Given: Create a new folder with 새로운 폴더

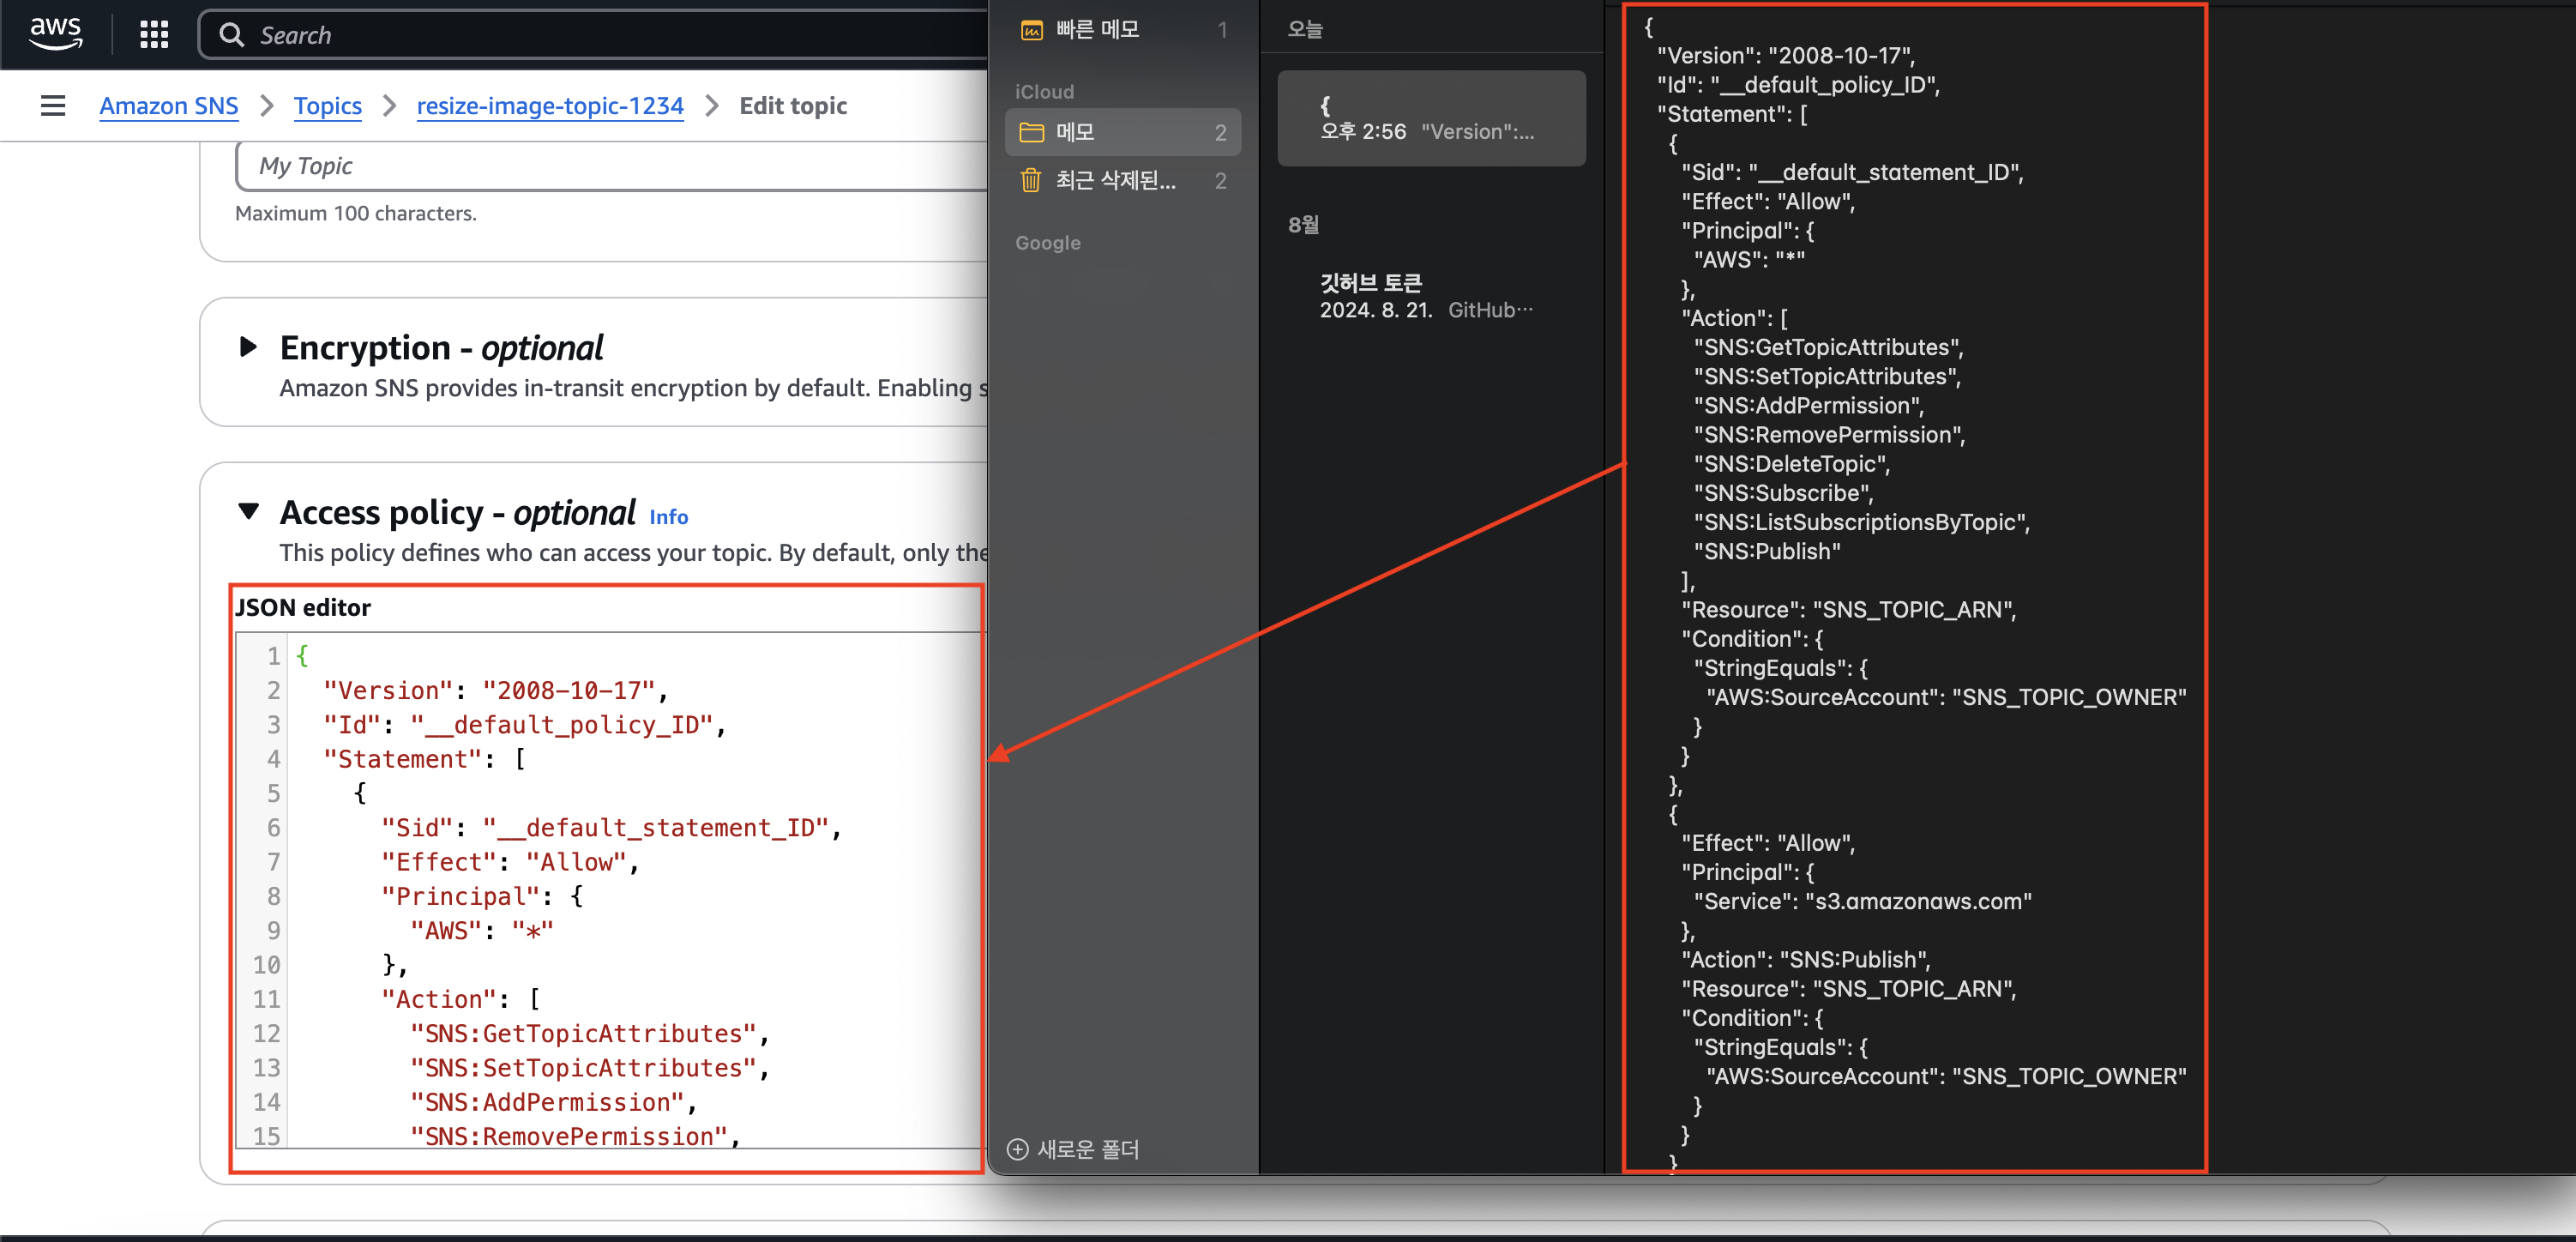Looking at the screenshot, I should coord(1073,1149).
